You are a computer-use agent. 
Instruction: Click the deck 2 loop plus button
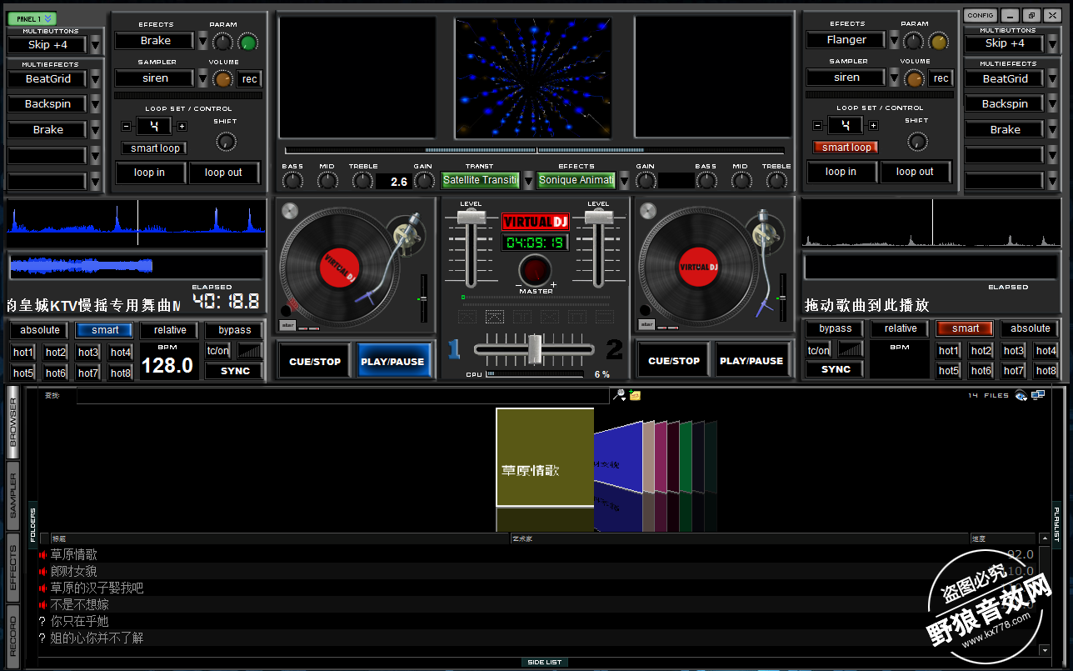(x=873, y=126)
